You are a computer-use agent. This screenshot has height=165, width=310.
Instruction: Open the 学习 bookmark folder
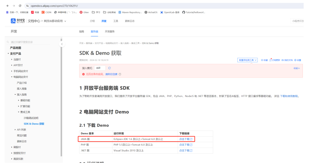click(x=96, y=12)
